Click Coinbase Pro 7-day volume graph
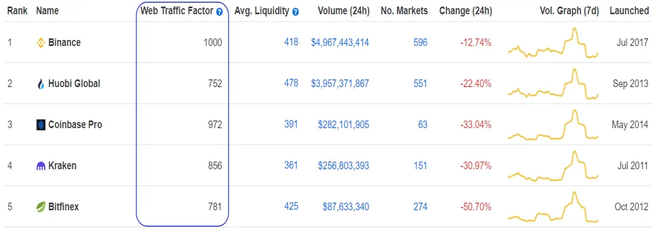Viewport: 658px width, 230px height. pos(553,125)
